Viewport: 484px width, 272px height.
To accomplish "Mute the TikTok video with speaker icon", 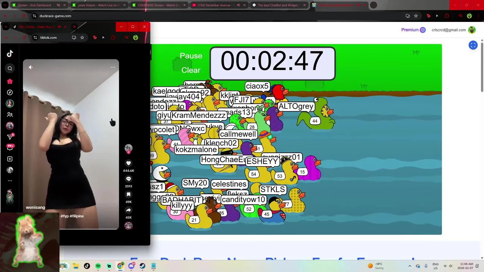I will click(31, 67).
